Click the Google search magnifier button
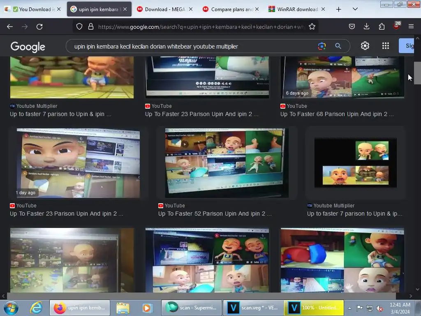Screen dimensions: 421x316 [338, 46]
